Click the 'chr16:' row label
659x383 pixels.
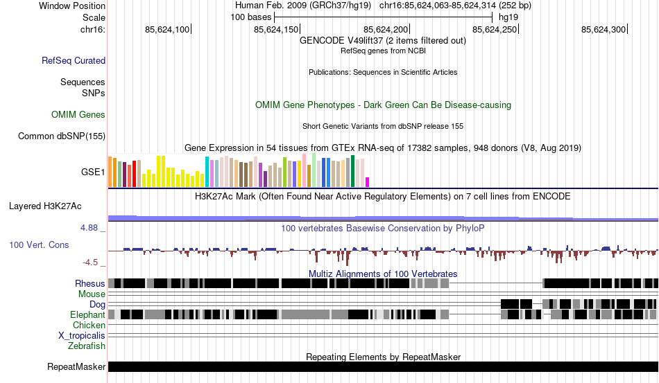(92, 29)
